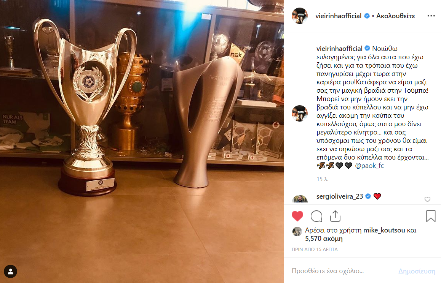This screenshot has height=283, width=441.
Task: View the 5,570 ακόμη likes list
Action: (324, 239)
